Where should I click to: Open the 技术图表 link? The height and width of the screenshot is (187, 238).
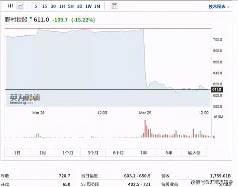click(219, 7)
